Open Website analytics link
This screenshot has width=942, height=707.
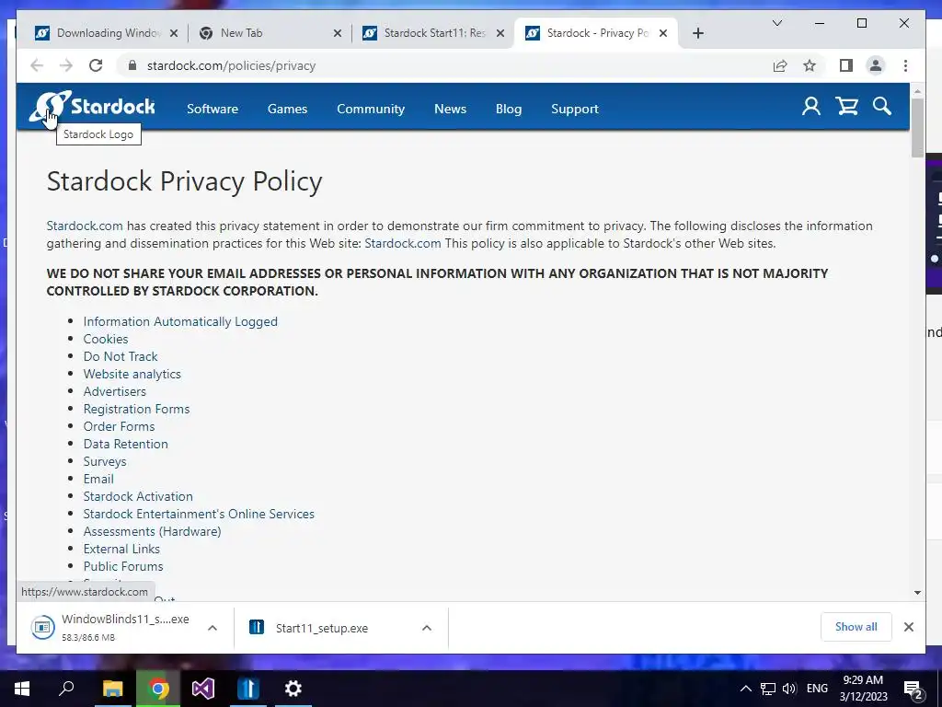click(x=132, y=374)
